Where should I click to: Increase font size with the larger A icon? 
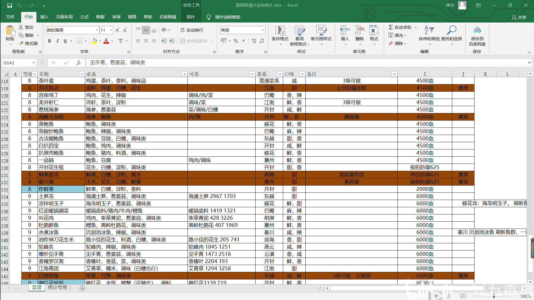pyautogui.click(x=117, y=30)
